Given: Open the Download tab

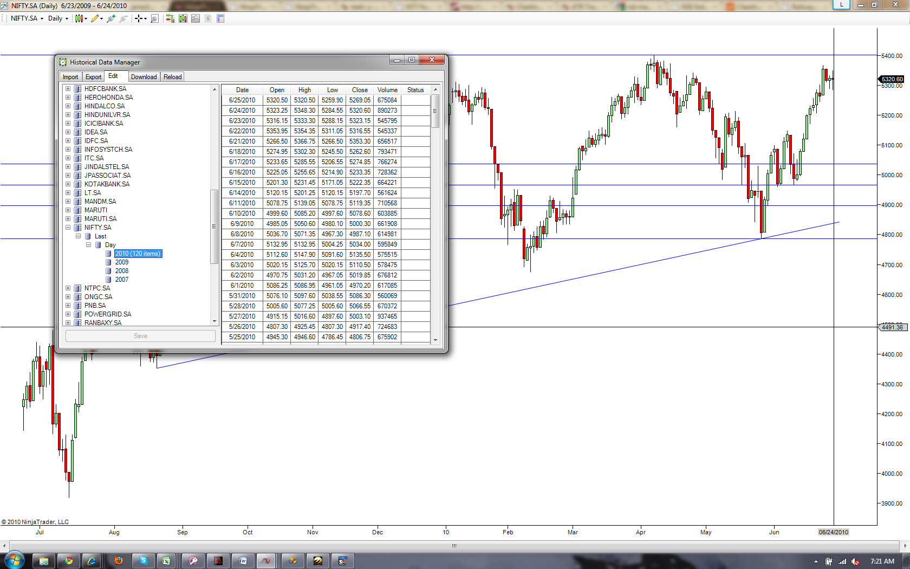Looking at the screenshot, I should tap(144, 77).
